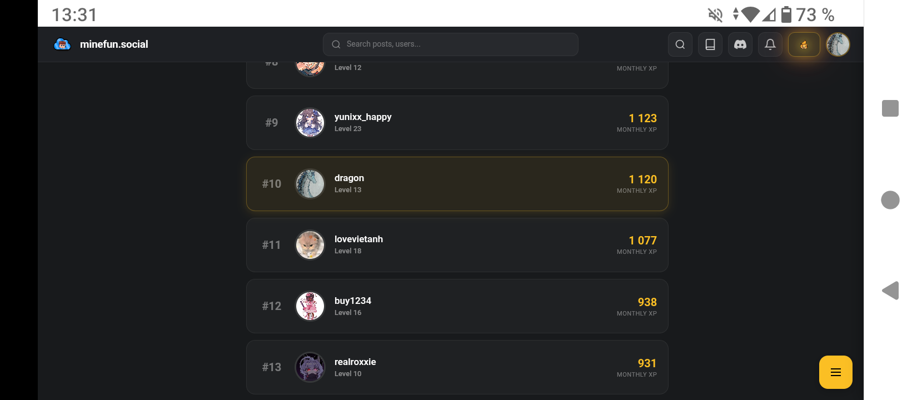
Task: Open the yellow hamburger menu button
Action: [835, 372]
